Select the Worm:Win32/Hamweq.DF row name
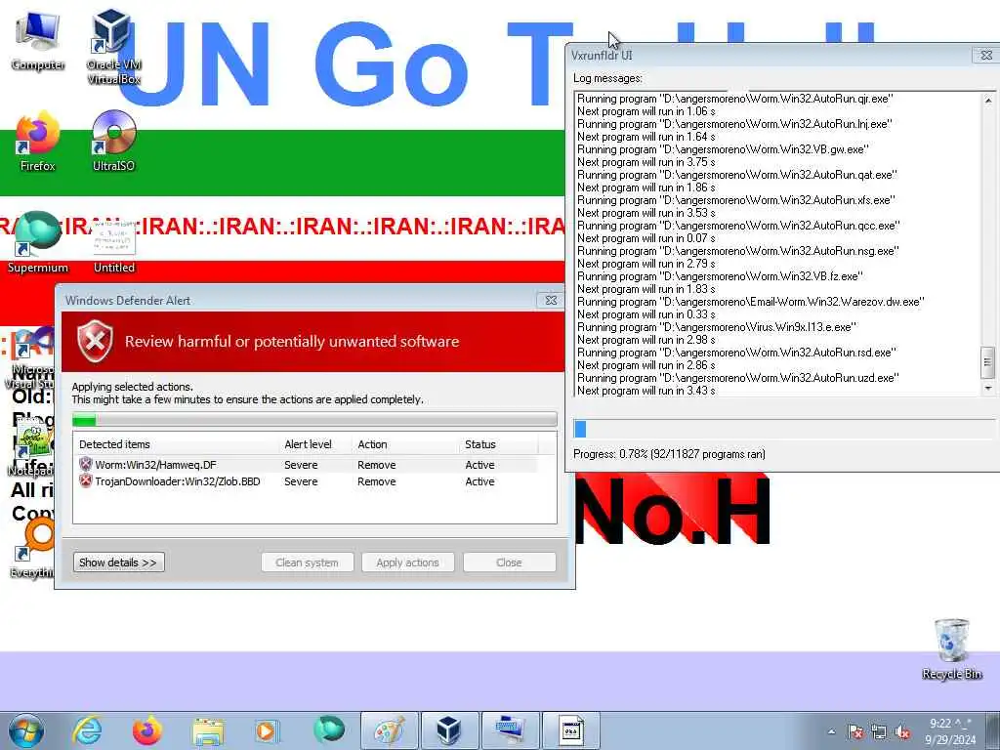Image resolution: width=1000 pixels, height=750 pixels. coord(155,465)
